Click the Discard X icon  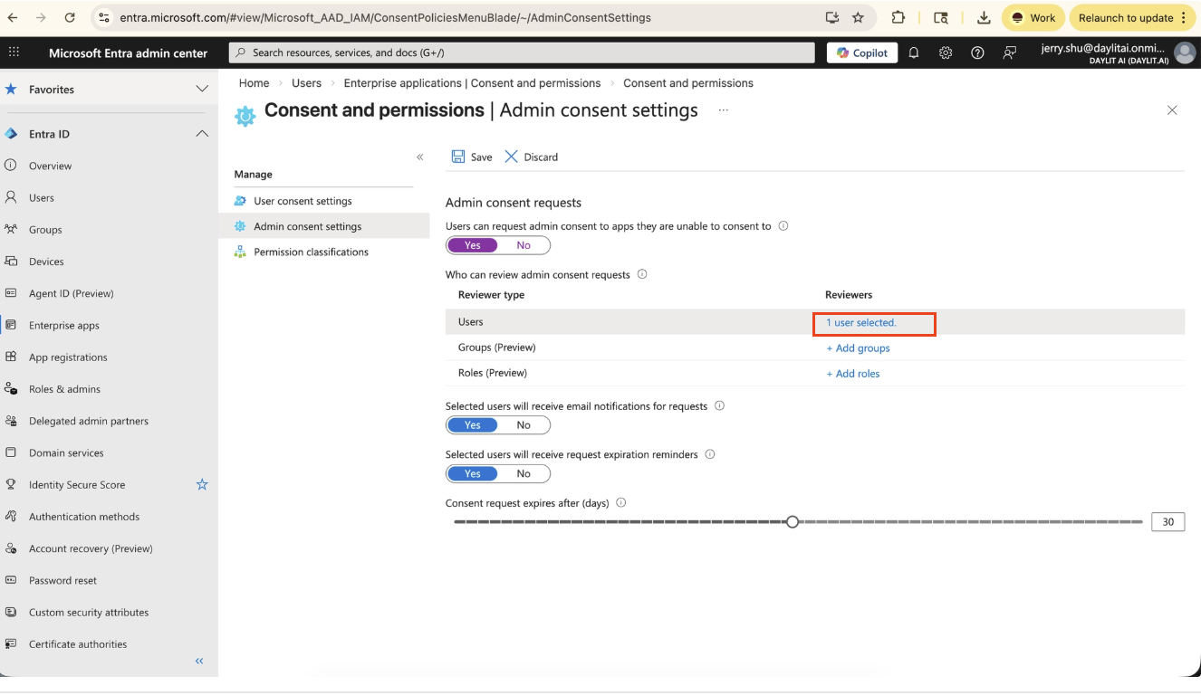point(511,157)
